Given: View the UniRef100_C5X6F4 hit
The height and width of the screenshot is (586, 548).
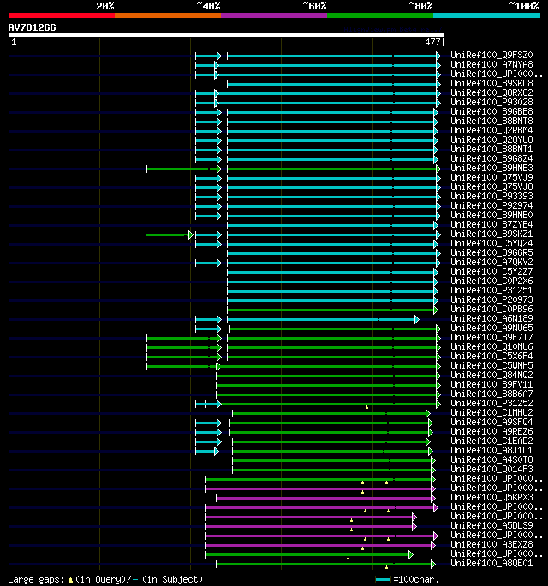Looking at the screenshot, I should pos(491,356).
